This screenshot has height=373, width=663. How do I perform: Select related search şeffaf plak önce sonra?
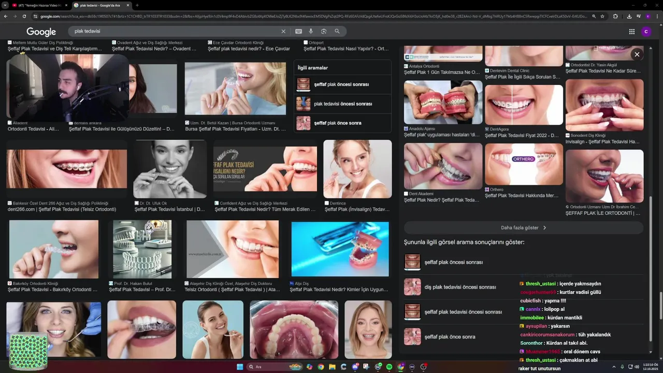342,123
